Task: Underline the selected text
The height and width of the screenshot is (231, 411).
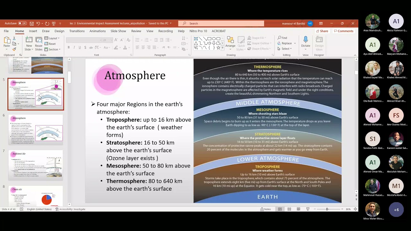Action: click(80, 47)
